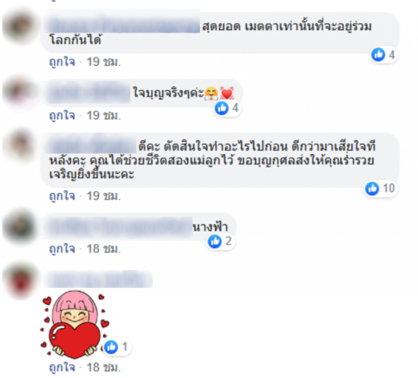Open the pink-haired girl heart sticker
This screenshot has height=378, width=418.
tap(75, 324)
